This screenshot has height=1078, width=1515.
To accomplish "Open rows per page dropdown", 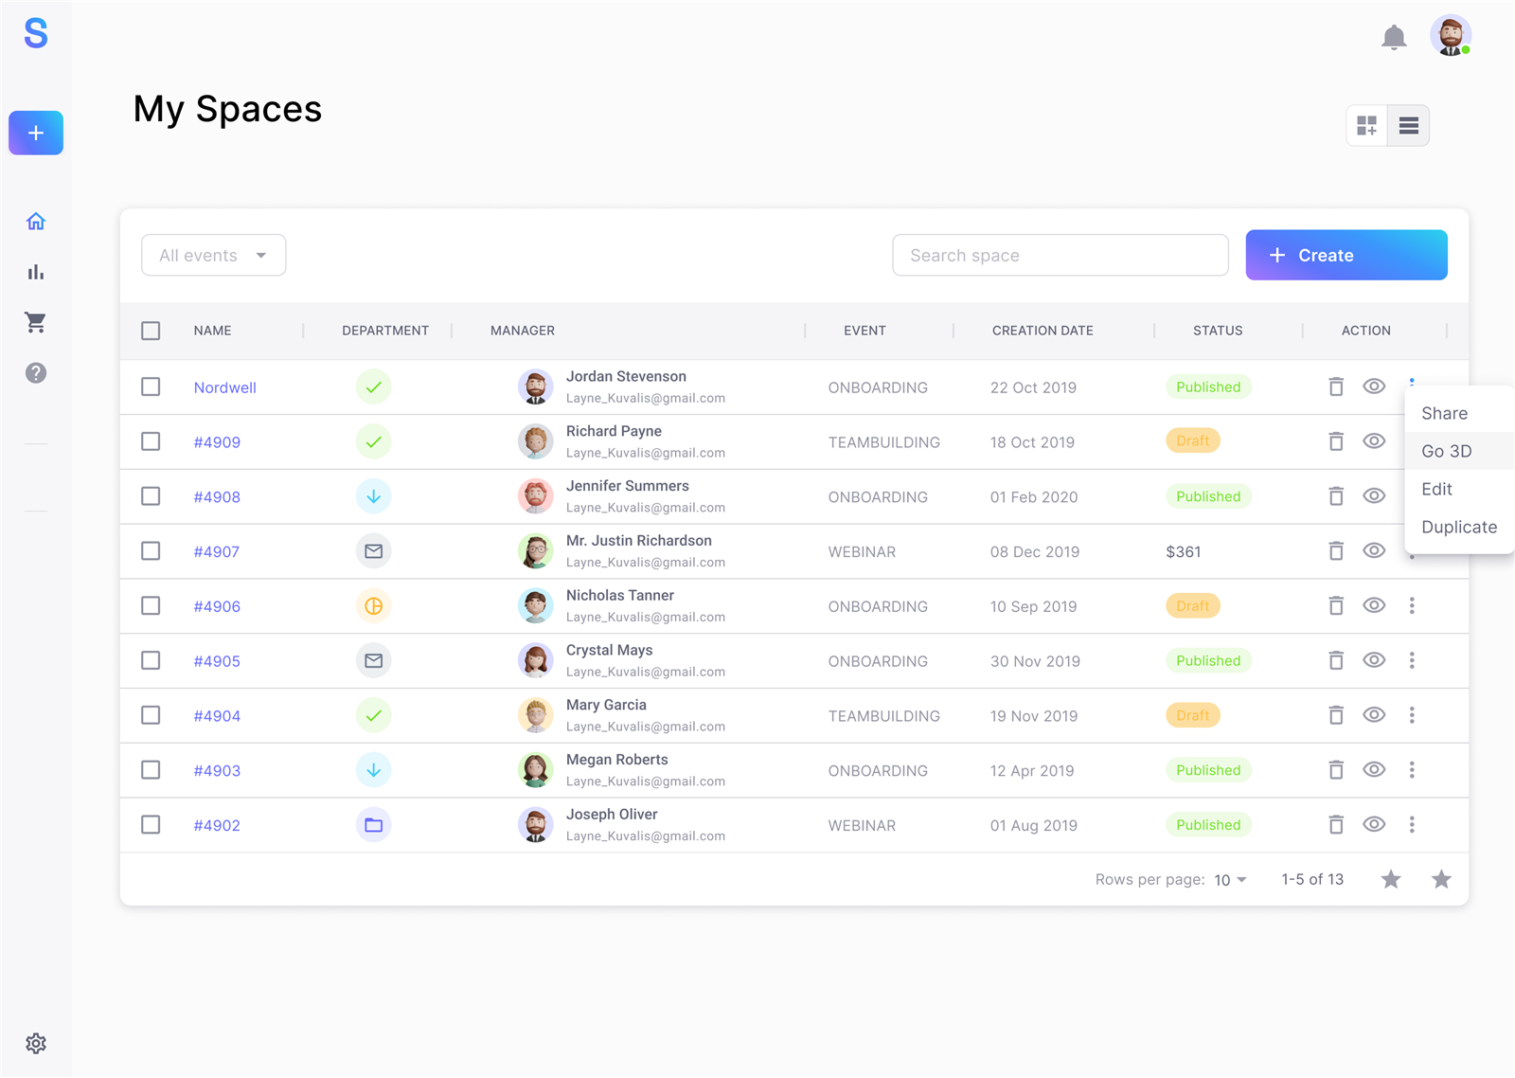I will (1230, 880).
